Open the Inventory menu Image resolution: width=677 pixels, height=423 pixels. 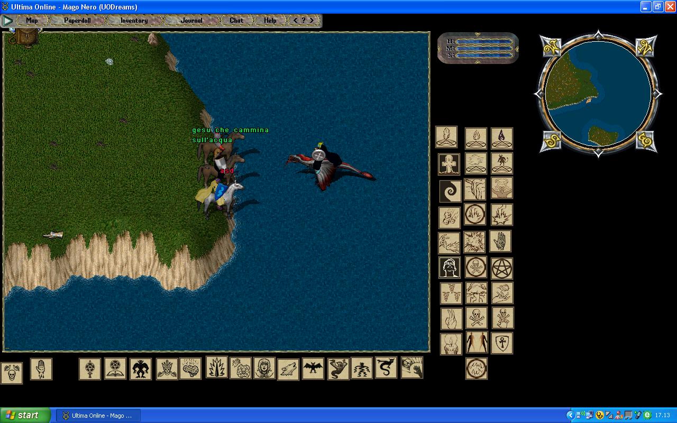click(x=134, y=21)
